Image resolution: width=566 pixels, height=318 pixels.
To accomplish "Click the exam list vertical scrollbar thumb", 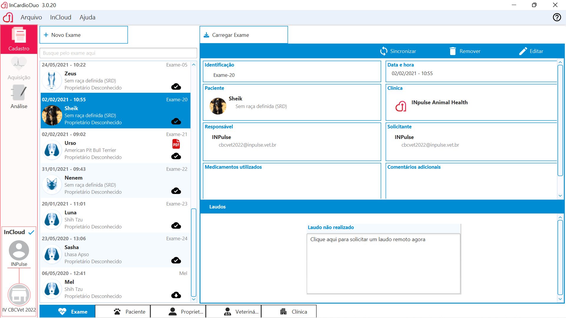I will (194, 253).
